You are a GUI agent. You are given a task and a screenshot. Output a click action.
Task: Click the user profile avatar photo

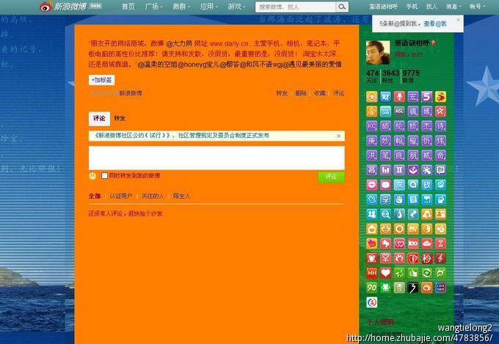[378, 53]
